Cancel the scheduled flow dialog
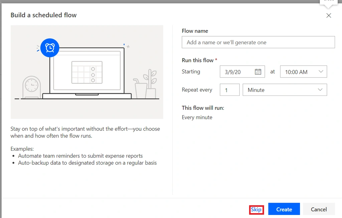This screenshot has width=342, height=218. tap(319, 209)
